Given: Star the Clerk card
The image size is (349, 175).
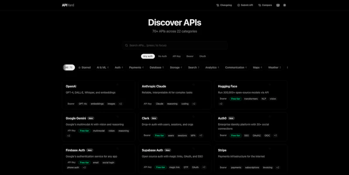Looking at the screenshot, I should [x=194, y=116].
